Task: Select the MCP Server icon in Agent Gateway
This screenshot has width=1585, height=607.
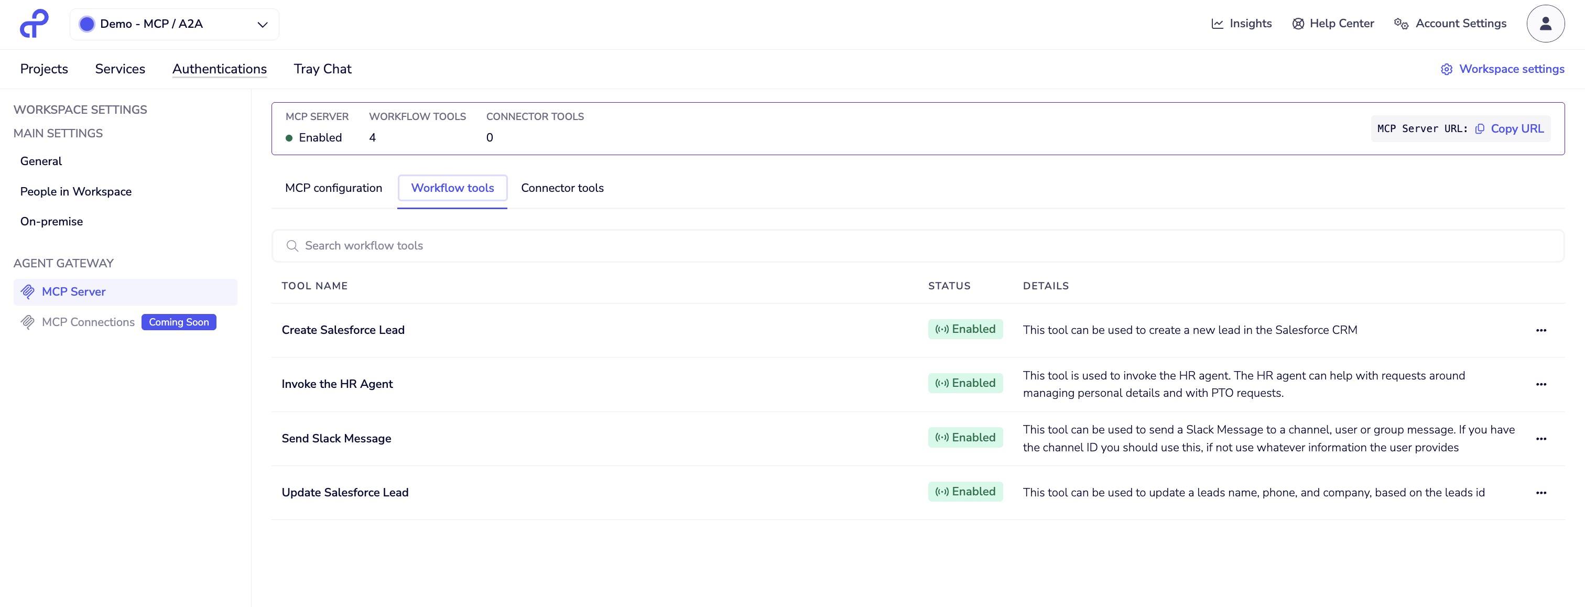Action: (x=28, y=291)
